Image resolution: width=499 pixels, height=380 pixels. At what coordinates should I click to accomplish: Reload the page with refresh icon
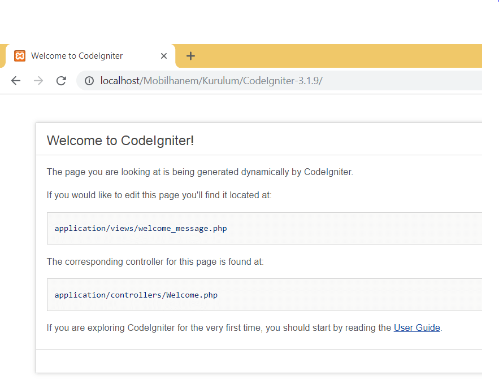pos(61,81)
